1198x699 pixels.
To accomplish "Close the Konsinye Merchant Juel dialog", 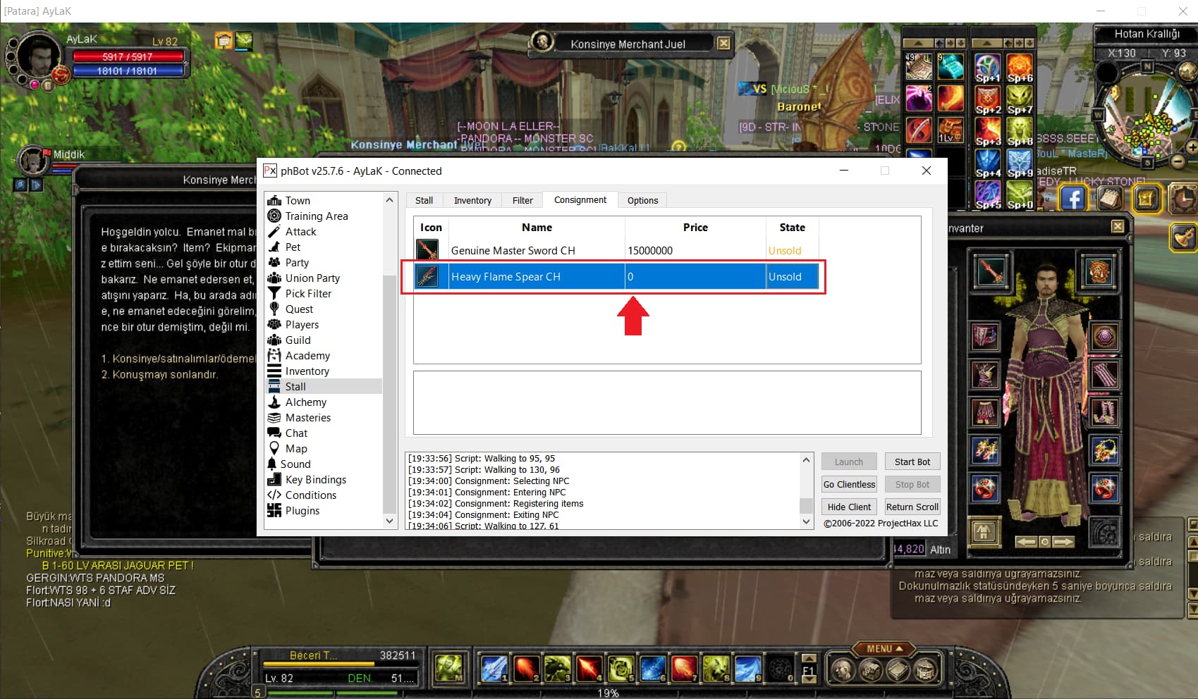I will (723, 44).
